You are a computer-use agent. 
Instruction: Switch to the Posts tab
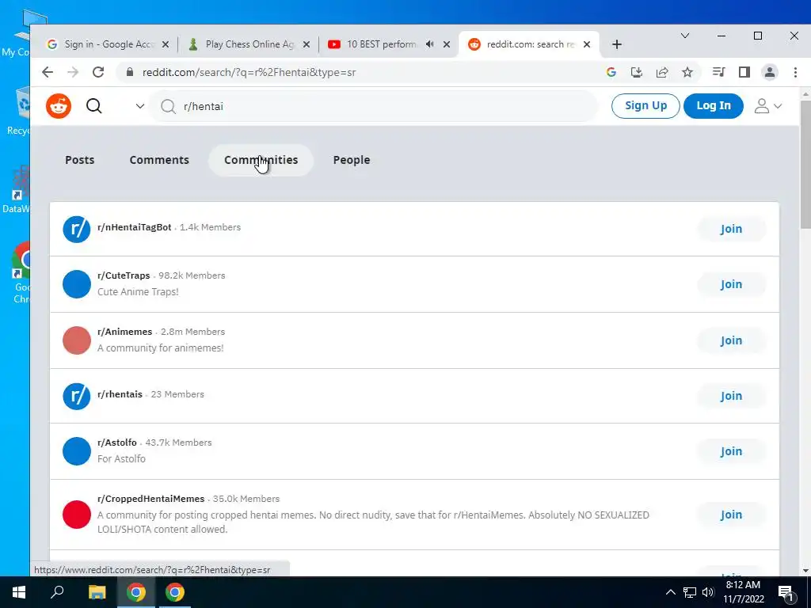80,160
